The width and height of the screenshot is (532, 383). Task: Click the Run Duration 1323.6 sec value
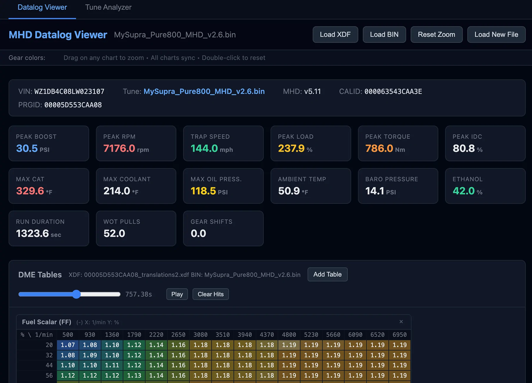(x=39, y=233)
